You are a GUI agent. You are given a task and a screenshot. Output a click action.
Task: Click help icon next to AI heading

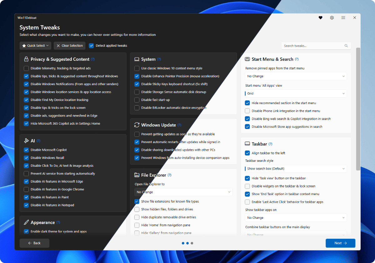point(38,141)
